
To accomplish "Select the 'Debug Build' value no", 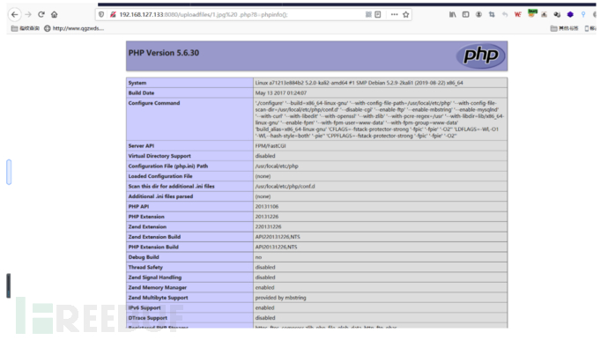I will pos(258,257).
